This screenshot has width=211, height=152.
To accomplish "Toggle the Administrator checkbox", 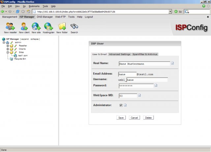I will (x=121, y=105).
